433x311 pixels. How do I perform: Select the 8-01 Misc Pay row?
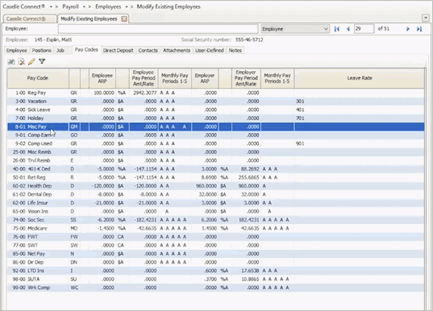pyautogui.click(x=215, y=126)
